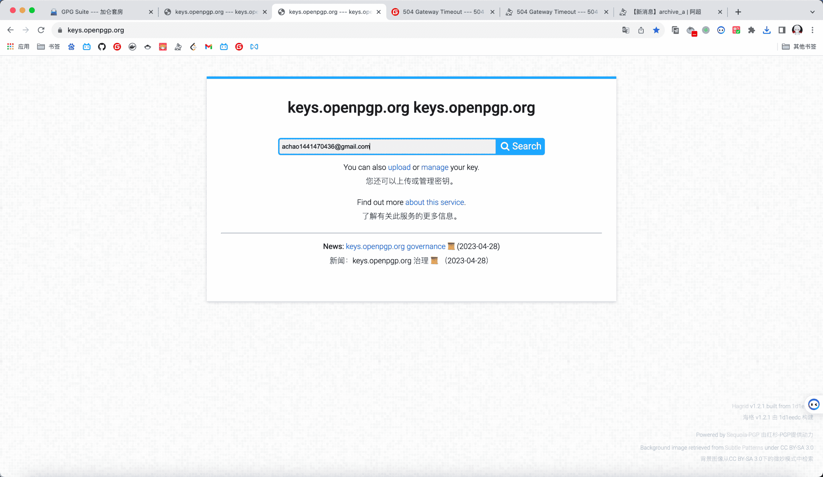Click the Baidu paw bookmark icon
Viewport: 823px width, 477px height.
(71, 47)
